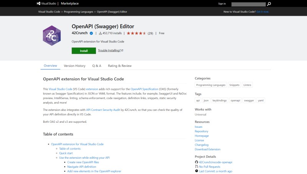Click the keybindings tag
Screen dimensions: 307x174
220,100
